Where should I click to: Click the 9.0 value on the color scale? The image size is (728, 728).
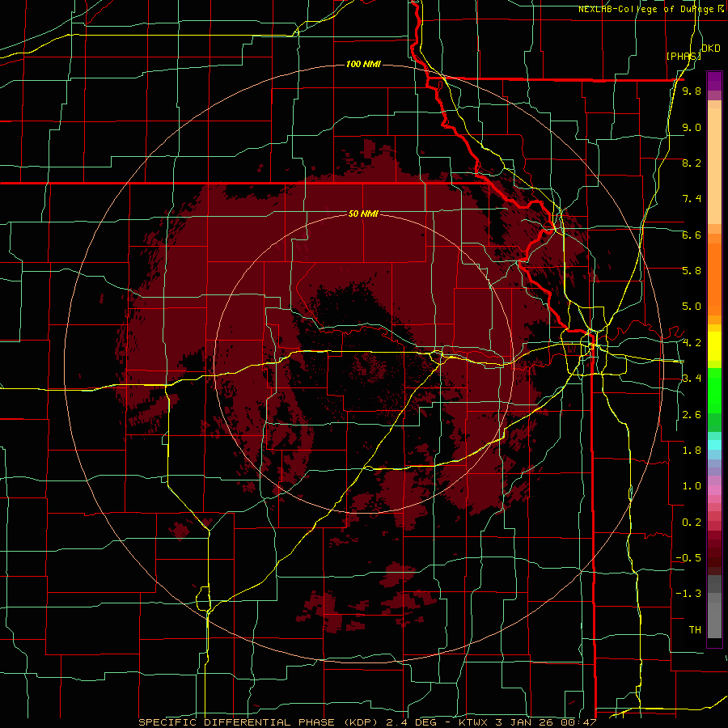point(692,127)
